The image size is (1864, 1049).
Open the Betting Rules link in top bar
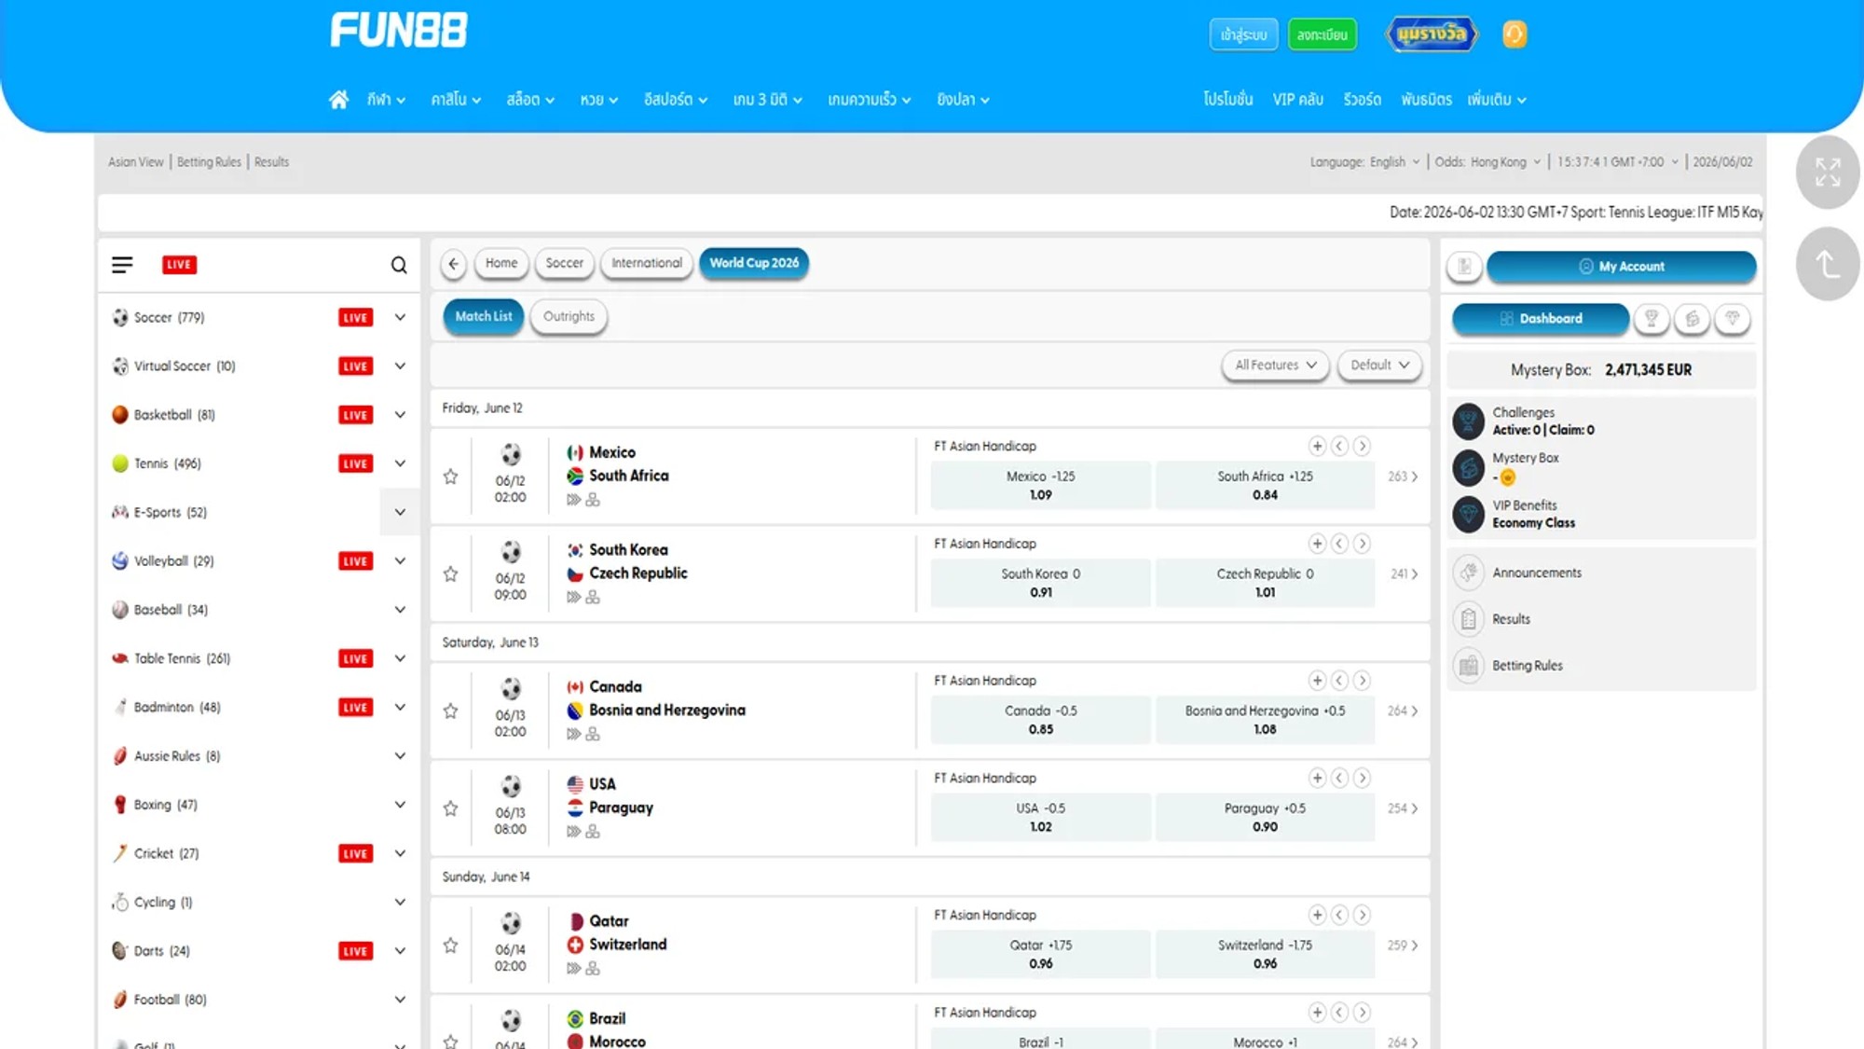[209, 162]
